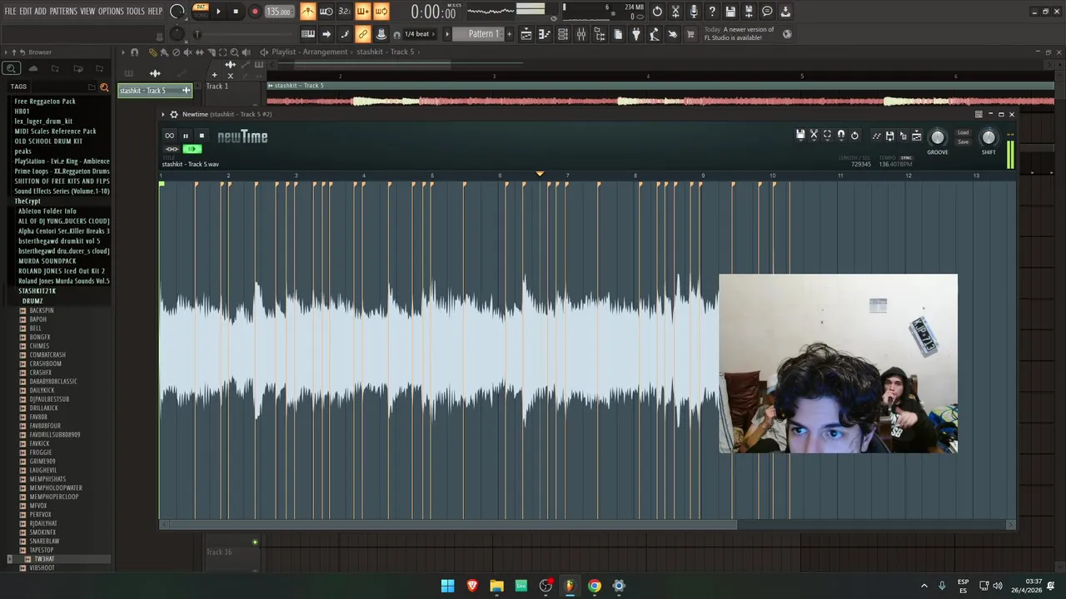The image size is (1066, 599).
Task: Click the Newtime reset circular arrow icon
Action: point(854,135)
